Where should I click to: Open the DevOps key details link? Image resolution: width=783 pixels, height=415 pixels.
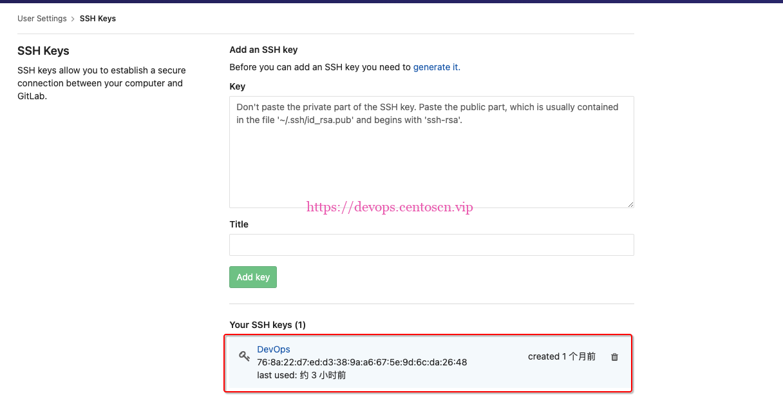tap(274, 349)
